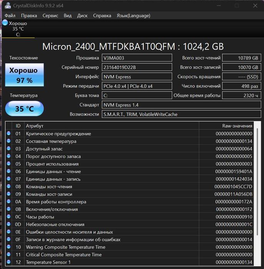Open the Справка menu
Screen dimensions: 264x269
(x=102, y=16)
